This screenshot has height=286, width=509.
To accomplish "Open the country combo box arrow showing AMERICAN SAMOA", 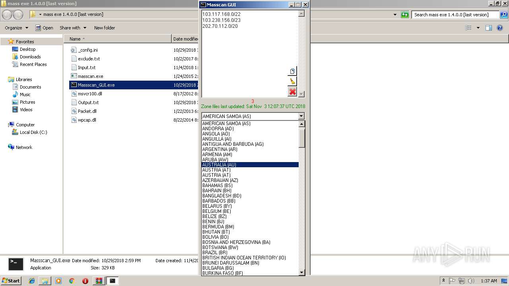I will (301, 116).
